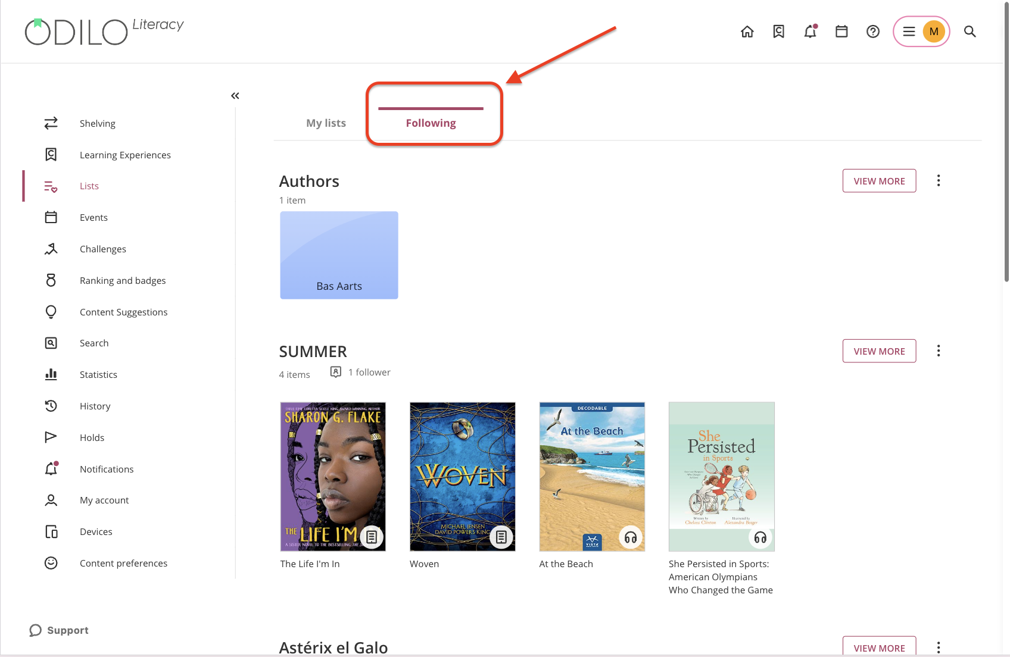Click VIEW MORE for SUMMER list
Viewport: 1010px width, 657px height.
[879, 351]
